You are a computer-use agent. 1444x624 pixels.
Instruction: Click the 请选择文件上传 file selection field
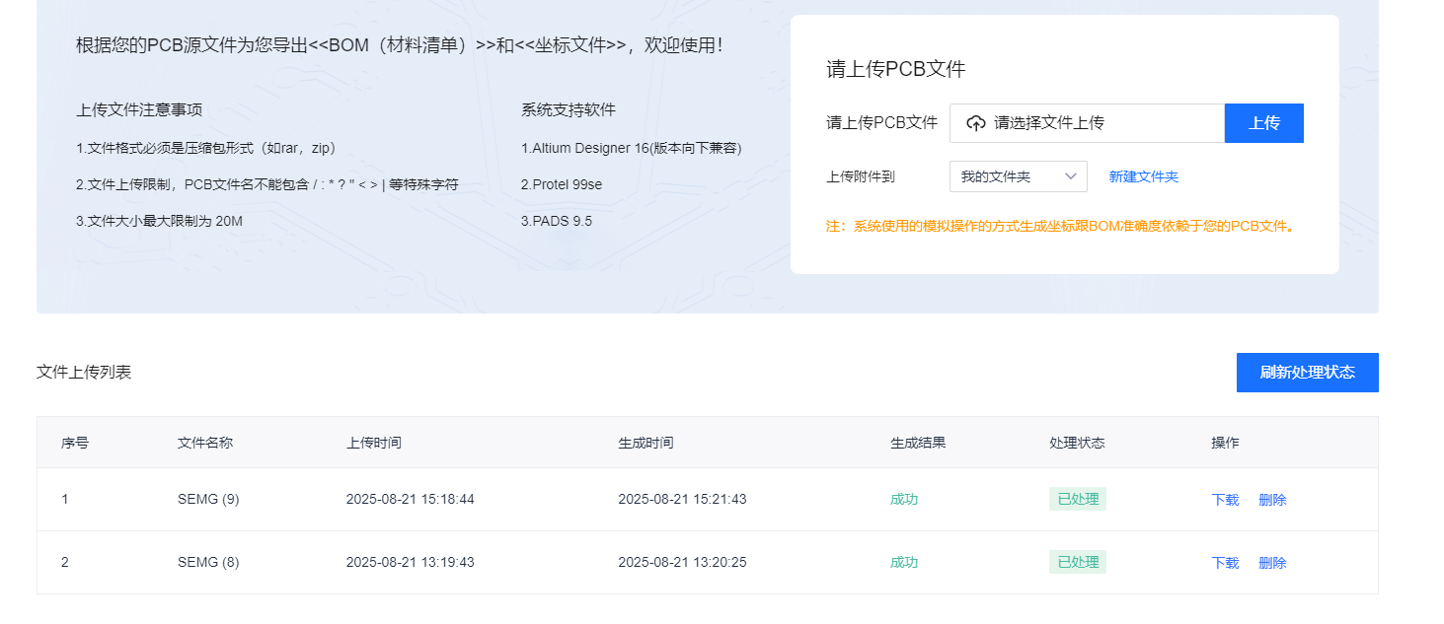coord(1086,123)
